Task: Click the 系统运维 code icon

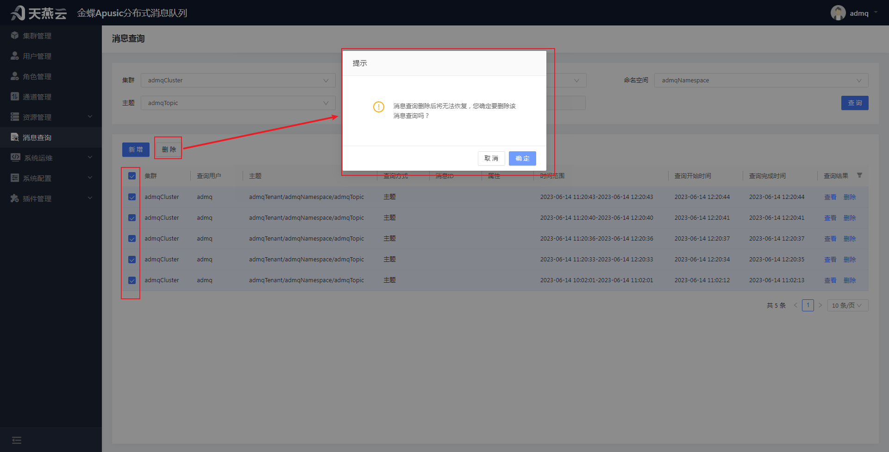Action: point(15,158)
